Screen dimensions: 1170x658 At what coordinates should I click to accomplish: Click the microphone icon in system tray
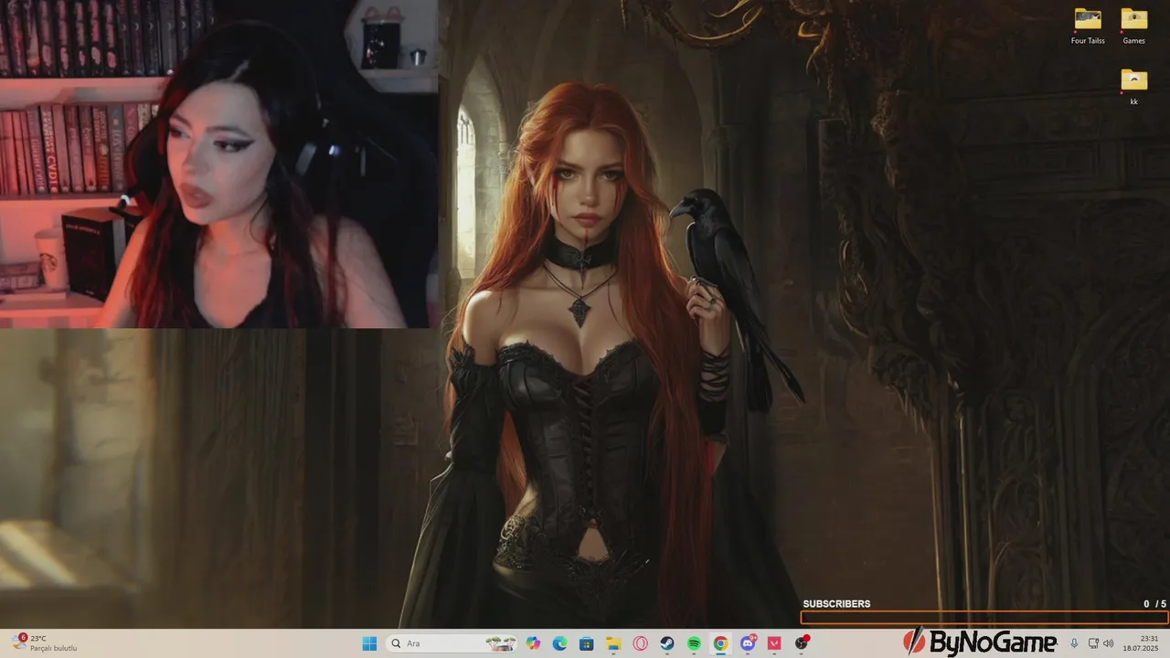point(1074,643)
